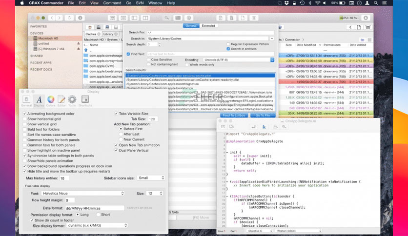Select the com.apple.corestorage folder row

[103, 56]
